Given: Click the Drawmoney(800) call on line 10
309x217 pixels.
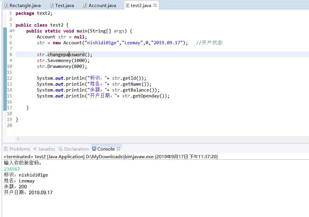Looking at the screenshot, I should point(66,66).
